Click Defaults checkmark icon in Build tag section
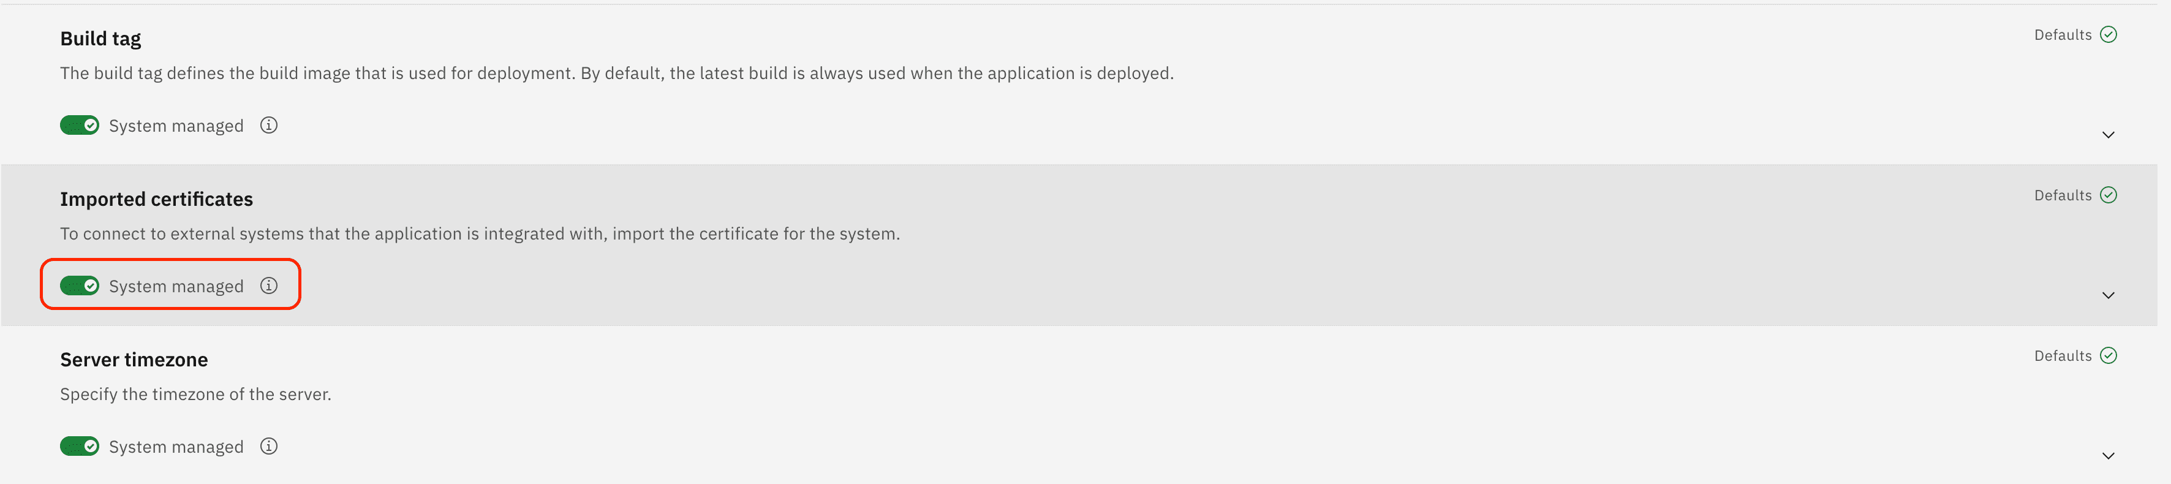The image size is (2171, 484). pyautogui.click(x=2108, y=34)
